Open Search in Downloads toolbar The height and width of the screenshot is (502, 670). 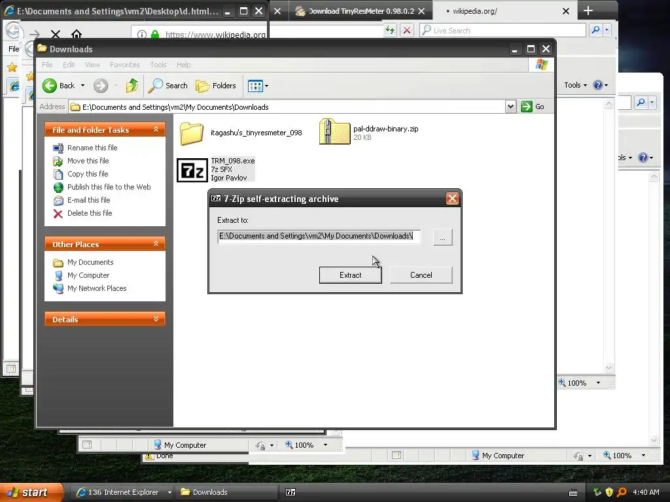(167, 86)
